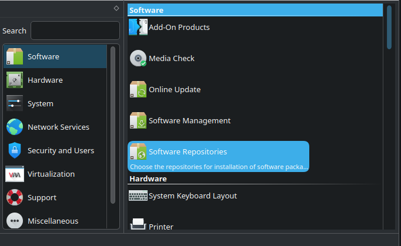Open Software Management package icon
Viewport: 401px width, 246px height.
tap(138, 120)
